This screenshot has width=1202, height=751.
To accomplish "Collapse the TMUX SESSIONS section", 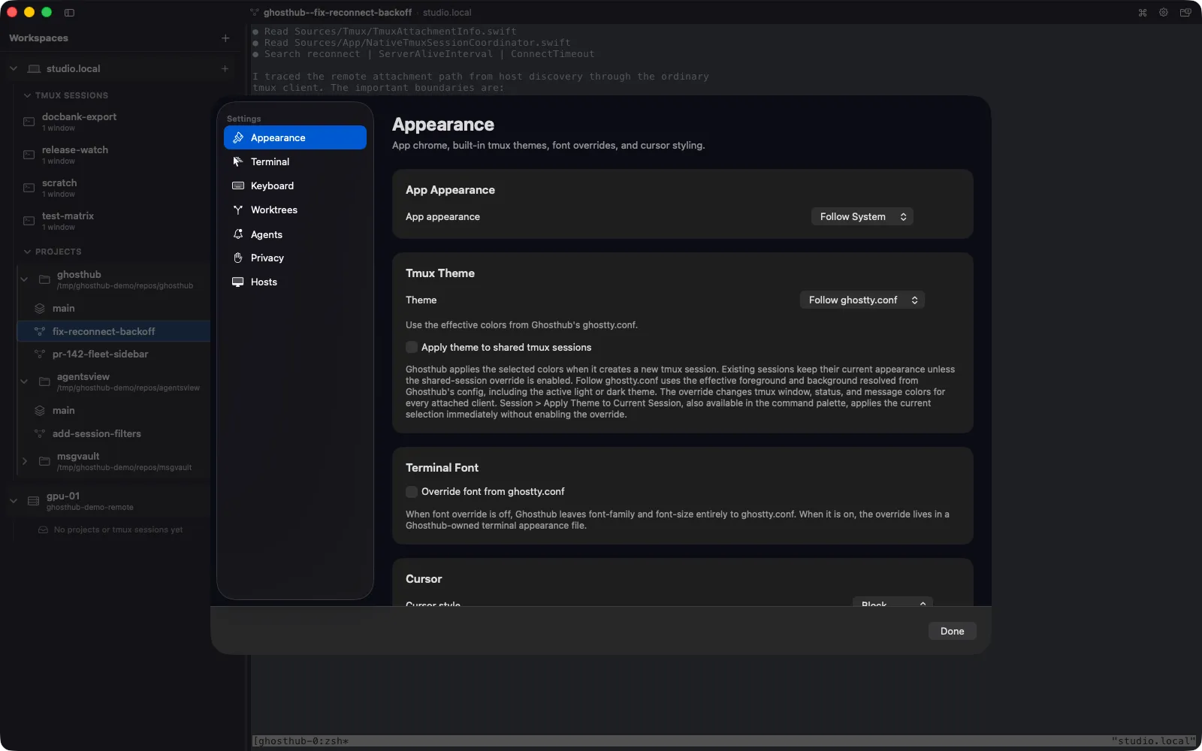I will pyautogui.click(x=27, y=95).
